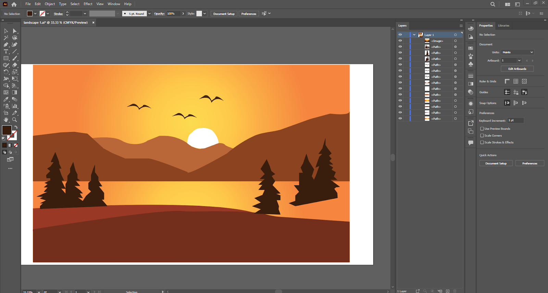
Task: Choose the Rotate tool
Action: 6,72
